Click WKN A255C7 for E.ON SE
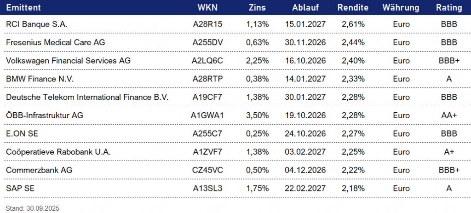This screenshot has width=471, height=213. coord(208,133)
